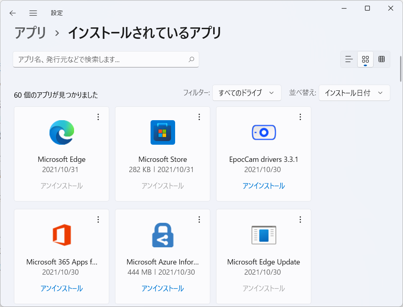The height and width of the screenshot is (307, 403).
Task: Select the Microsoft Edge Update name text
Action: click(264, 262)
